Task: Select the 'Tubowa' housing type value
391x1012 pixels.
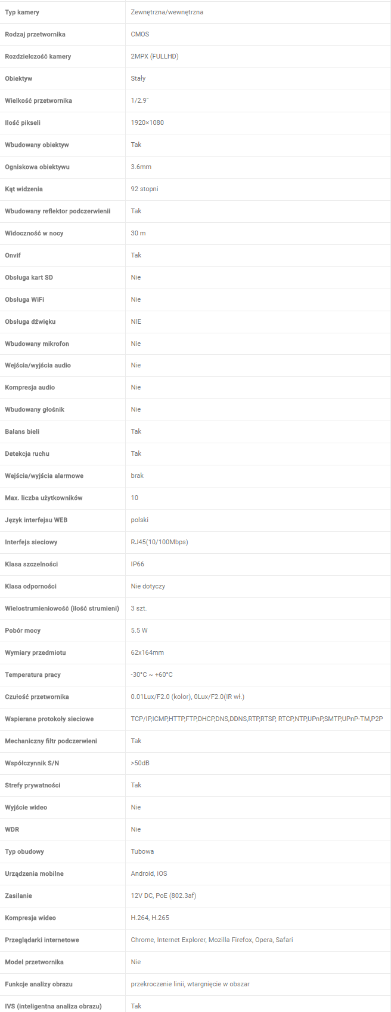Action: pos(142,851)
